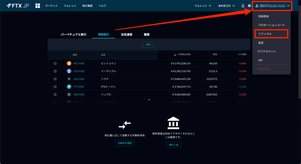Click the Ethereum coin icon
This screenshot has height=164, width=301.
click(x=69, y=71)
